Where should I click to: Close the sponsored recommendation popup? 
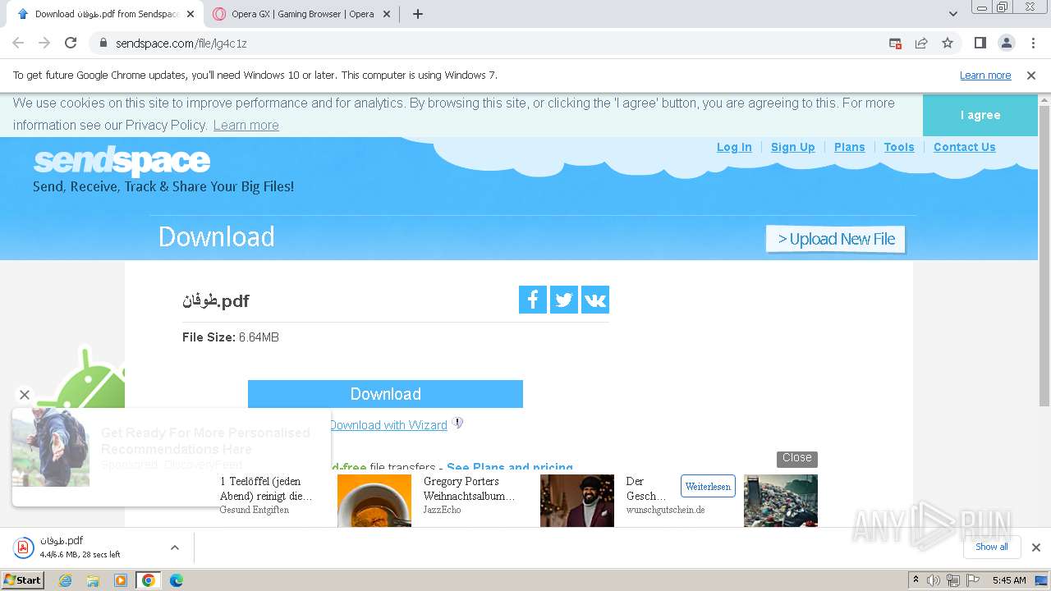point(25,395)
